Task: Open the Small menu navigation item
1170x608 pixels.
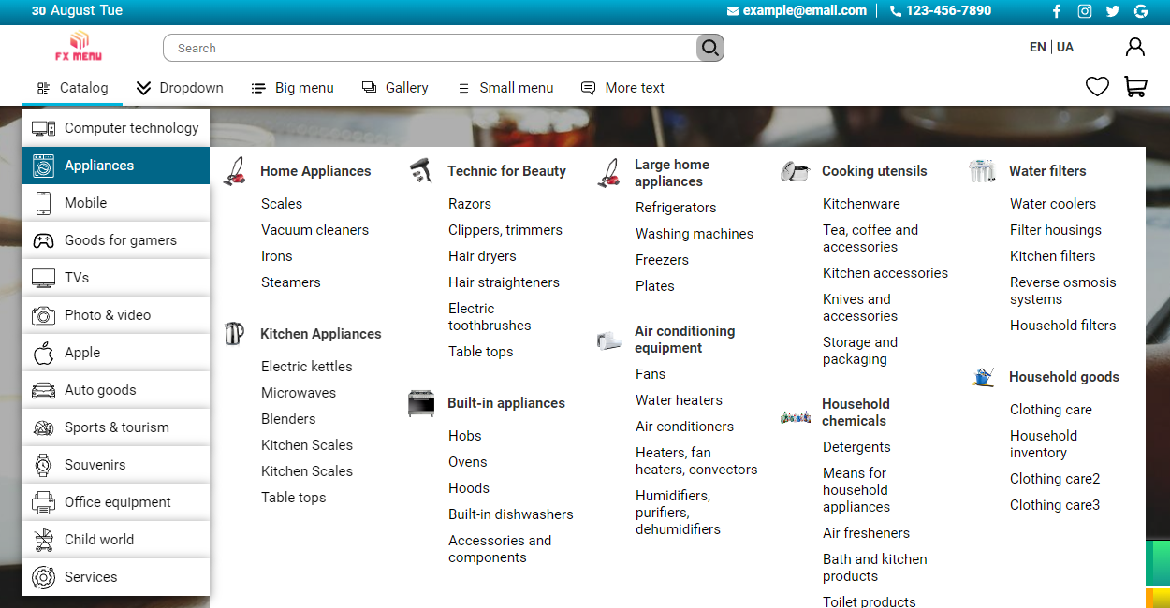Action: click(505, 88)
